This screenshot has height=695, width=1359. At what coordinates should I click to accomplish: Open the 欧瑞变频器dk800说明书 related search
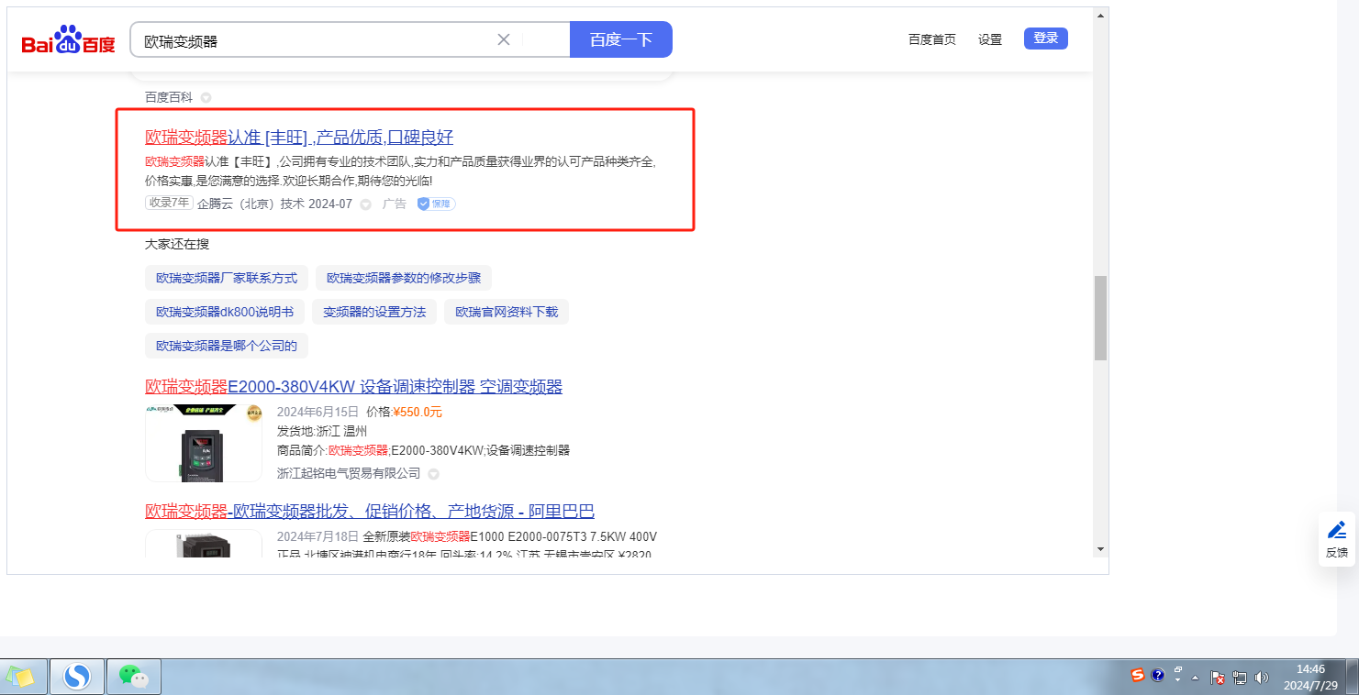point(225,312)
